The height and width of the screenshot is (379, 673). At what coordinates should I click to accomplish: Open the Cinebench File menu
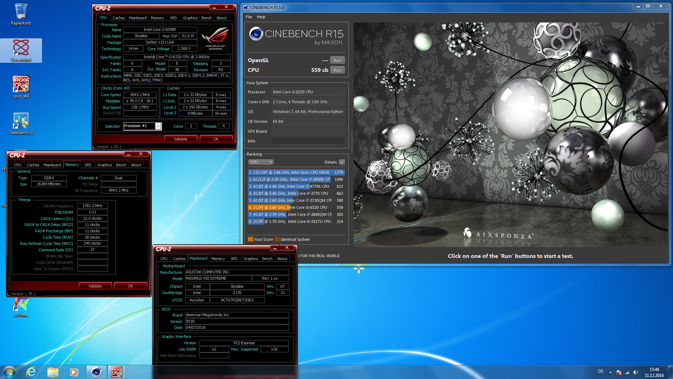(x=249, y=17)
